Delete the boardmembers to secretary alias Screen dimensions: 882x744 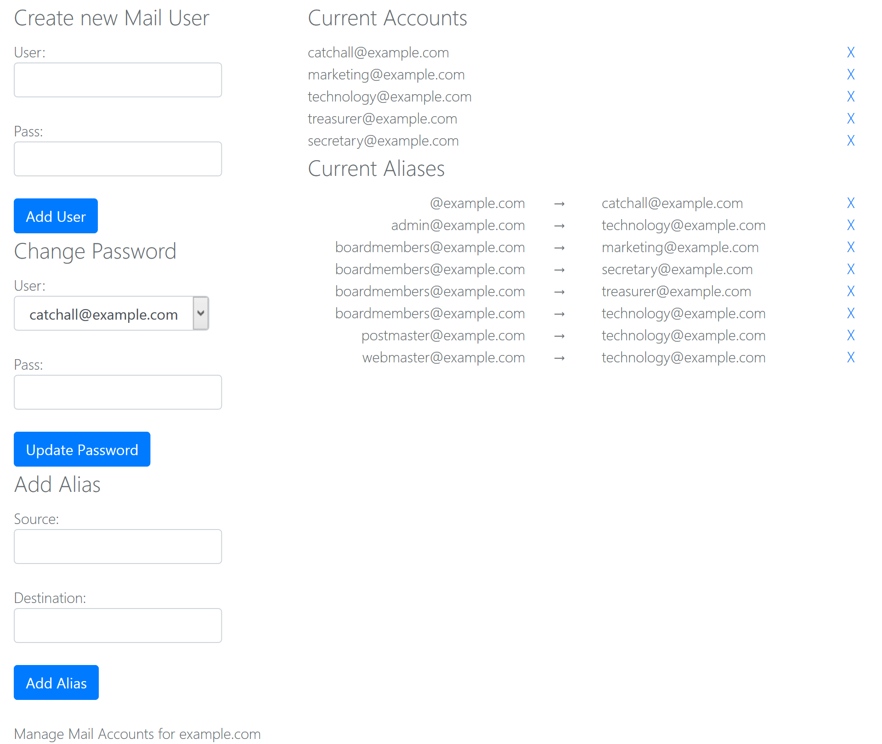(850, 269)
